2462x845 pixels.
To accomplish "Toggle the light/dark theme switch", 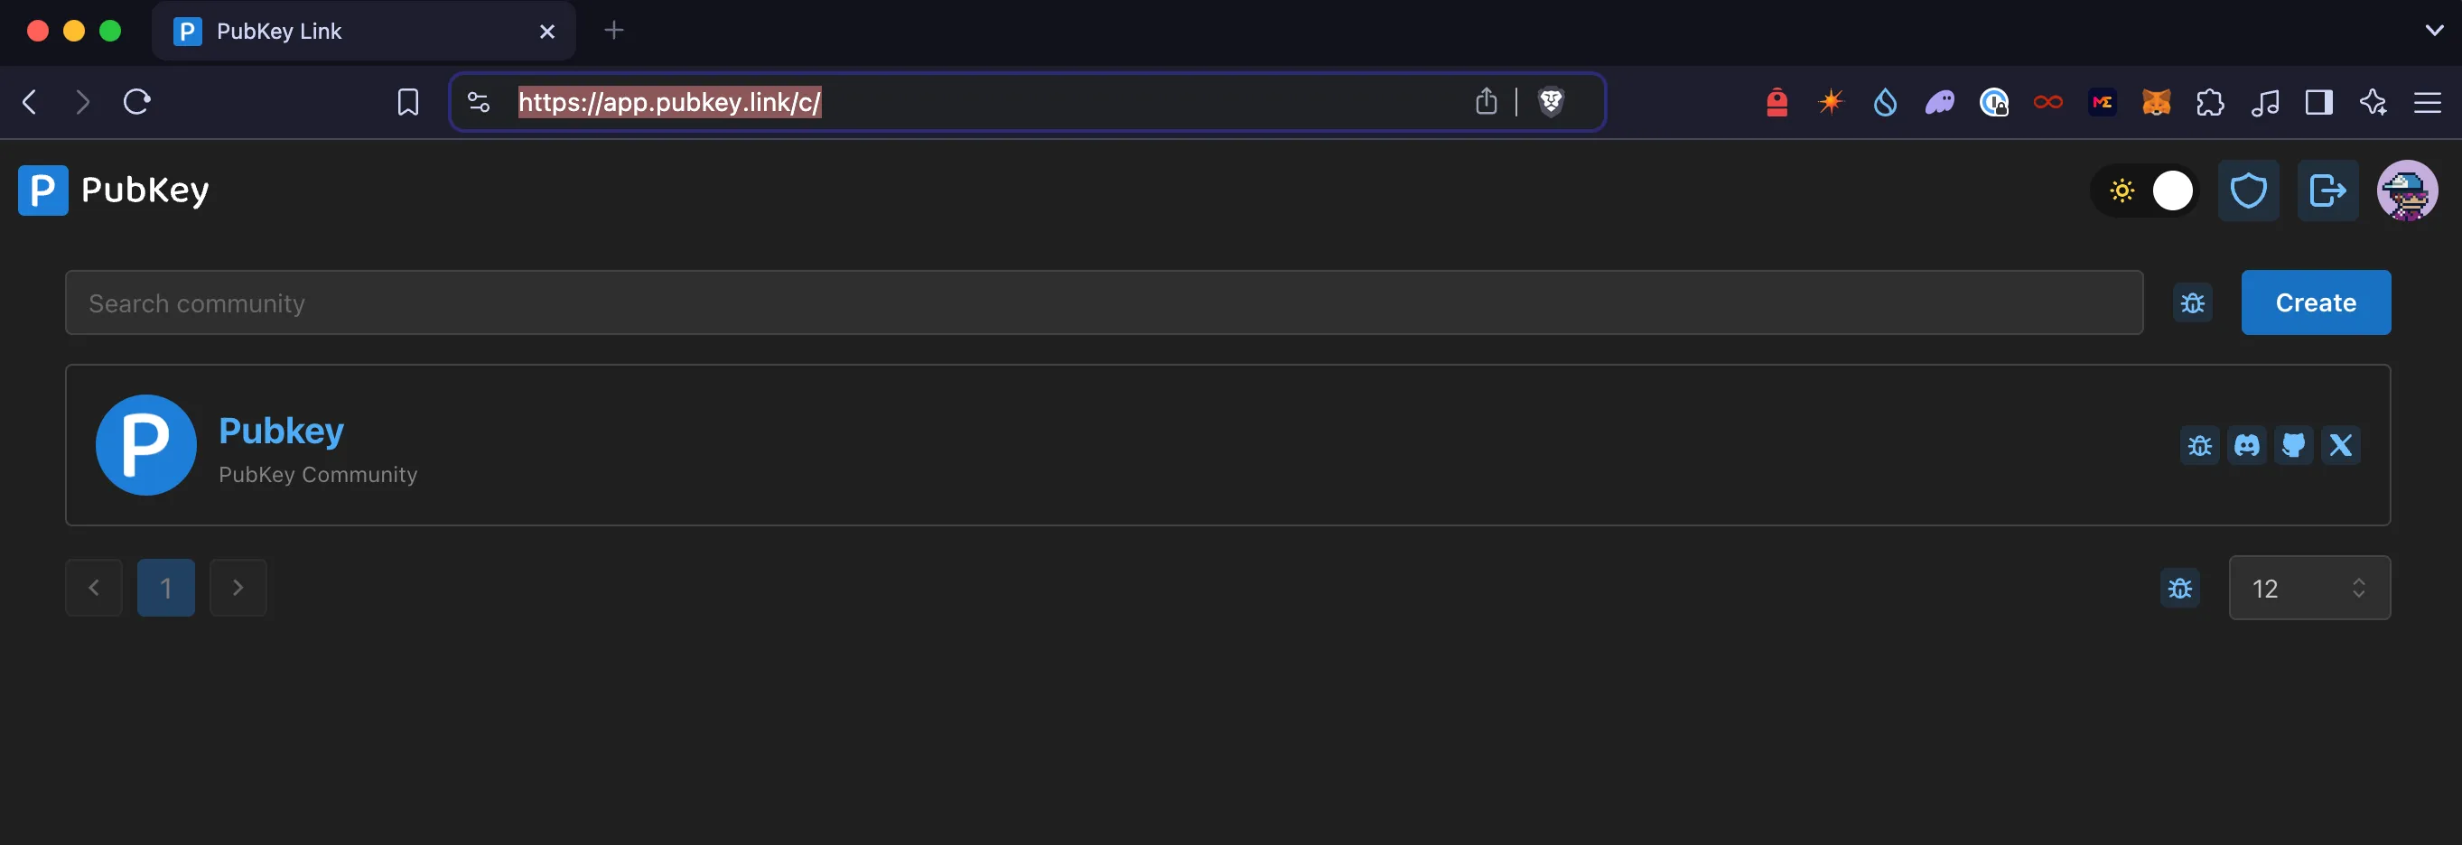I will 2148,190.
